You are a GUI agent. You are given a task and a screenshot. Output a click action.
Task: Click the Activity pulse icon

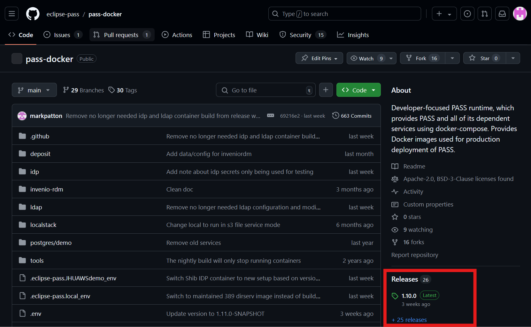395,192
